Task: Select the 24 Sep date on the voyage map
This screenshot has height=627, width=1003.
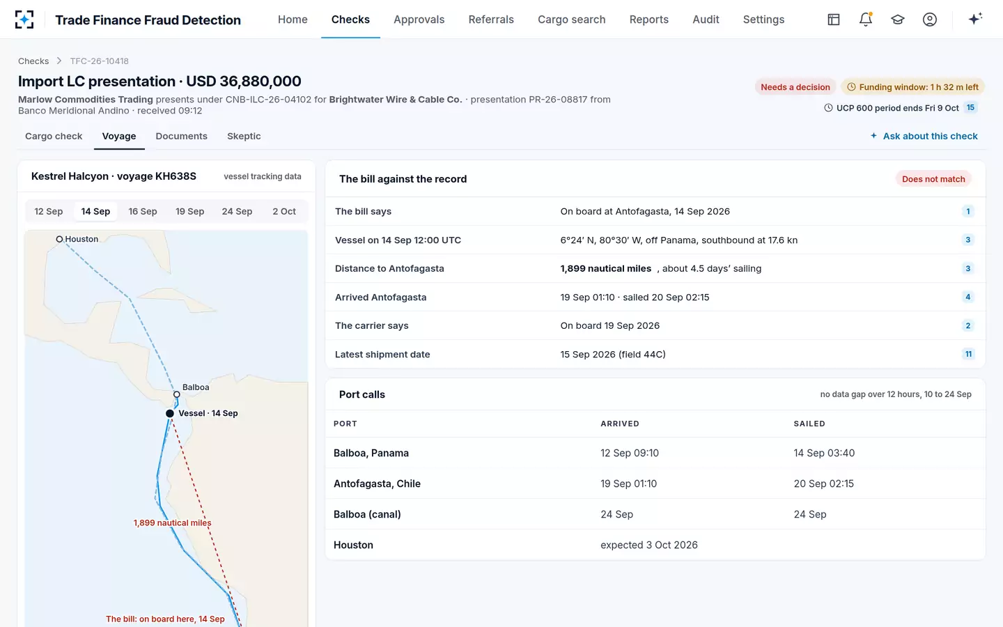Action: point(237,211)
